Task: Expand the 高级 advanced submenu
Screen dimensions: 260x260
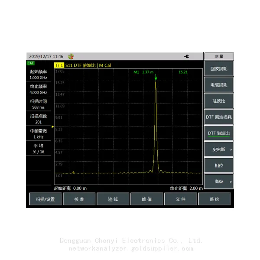Action: (x=219, y=182)
